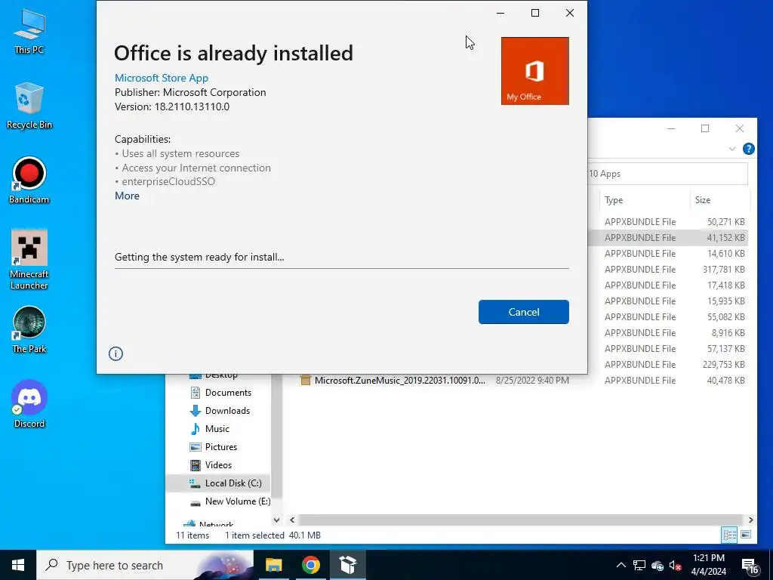
Task: Open the notification center icon
Action: pyautogui.click(x=750, y=566)
